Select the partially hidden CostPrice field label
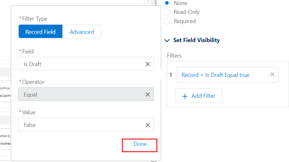The height and width of the screenshot is (162, 289). pyautogui.click(x=5, y=88)
